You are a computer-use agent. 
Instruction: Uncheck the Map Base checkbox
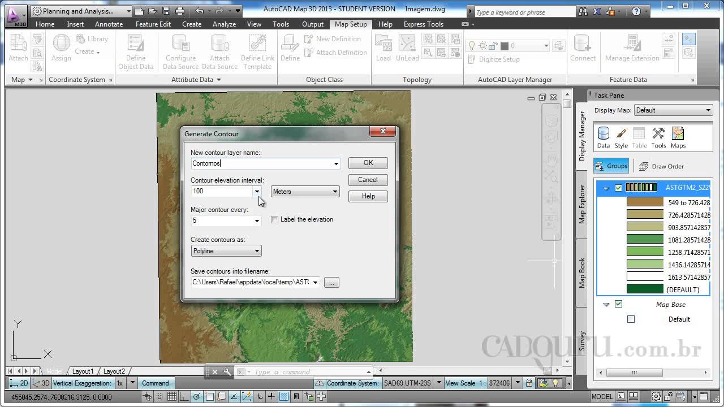[618, 304]
